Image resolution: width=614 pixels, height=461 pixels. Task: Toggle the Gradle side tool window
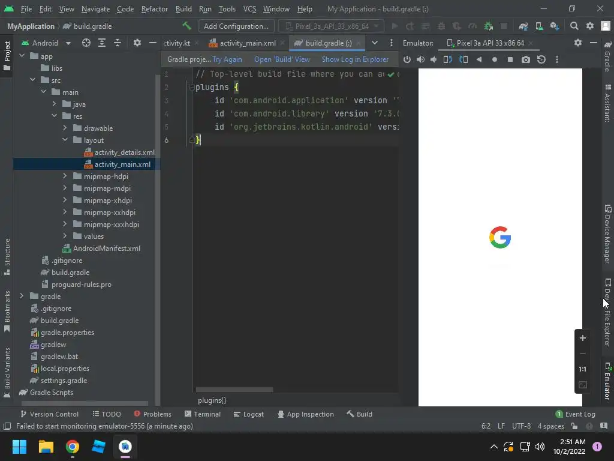(x=607, y=56)
